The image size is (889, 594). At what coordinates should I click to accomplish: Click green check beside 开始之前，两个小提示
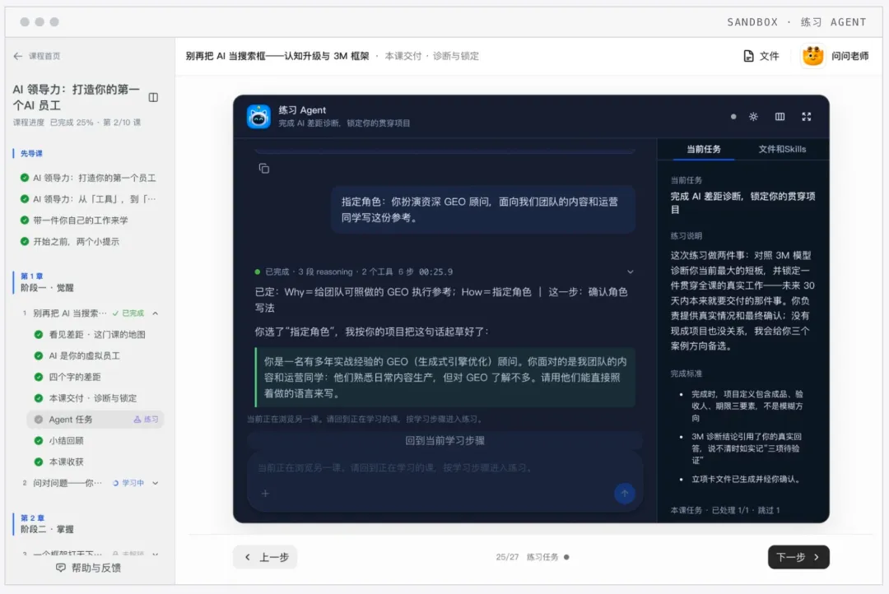pos(25,241)
